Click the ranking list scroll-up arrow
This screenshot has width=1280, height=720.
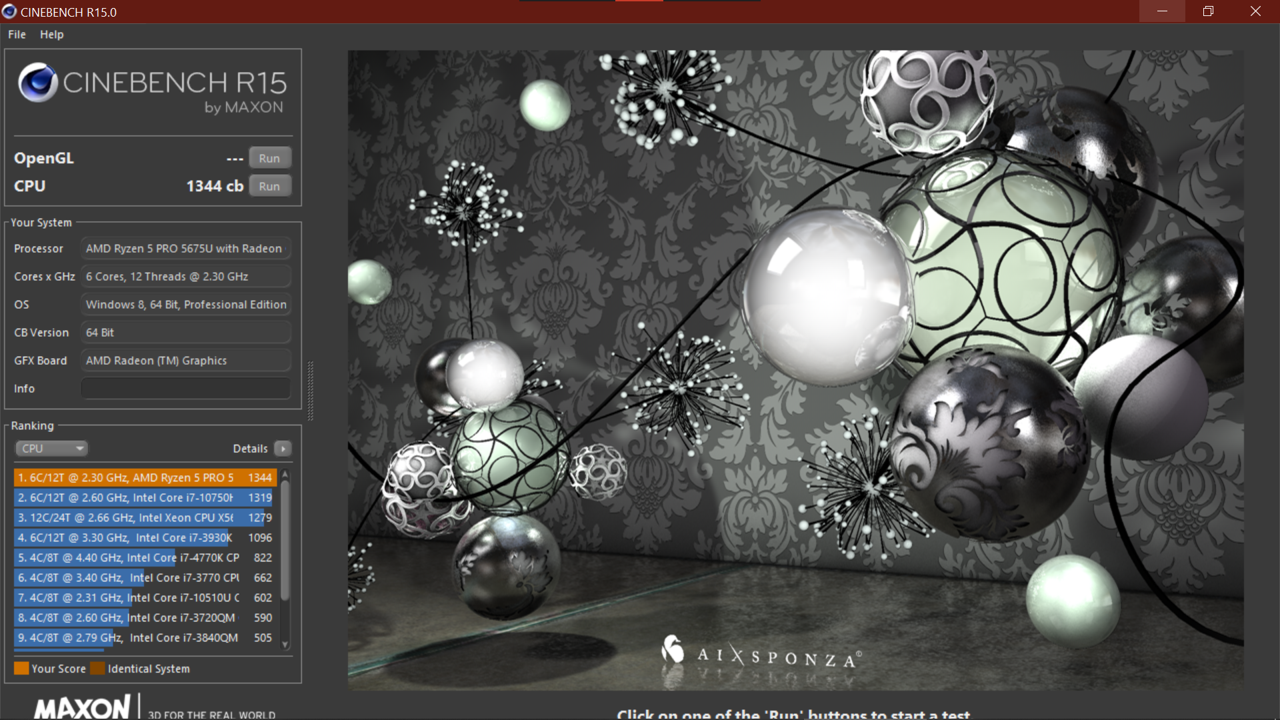point(285,475)
